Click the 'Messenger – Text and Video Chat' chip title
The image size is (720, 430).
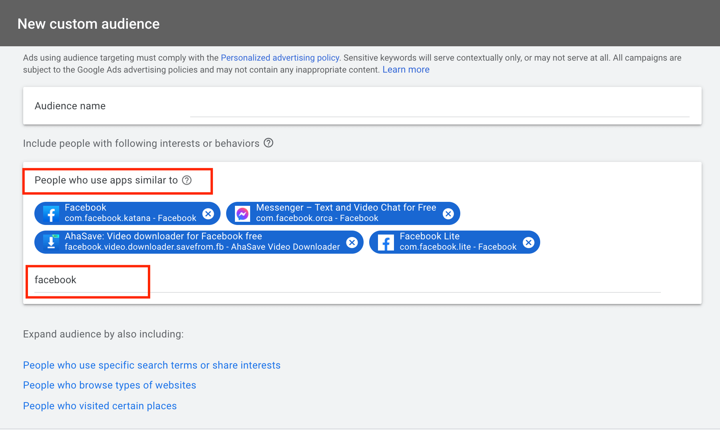(x=346, y=208)
